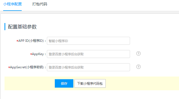Switch to the 打包代码 tab
The image size is (179, 99).
40,4
